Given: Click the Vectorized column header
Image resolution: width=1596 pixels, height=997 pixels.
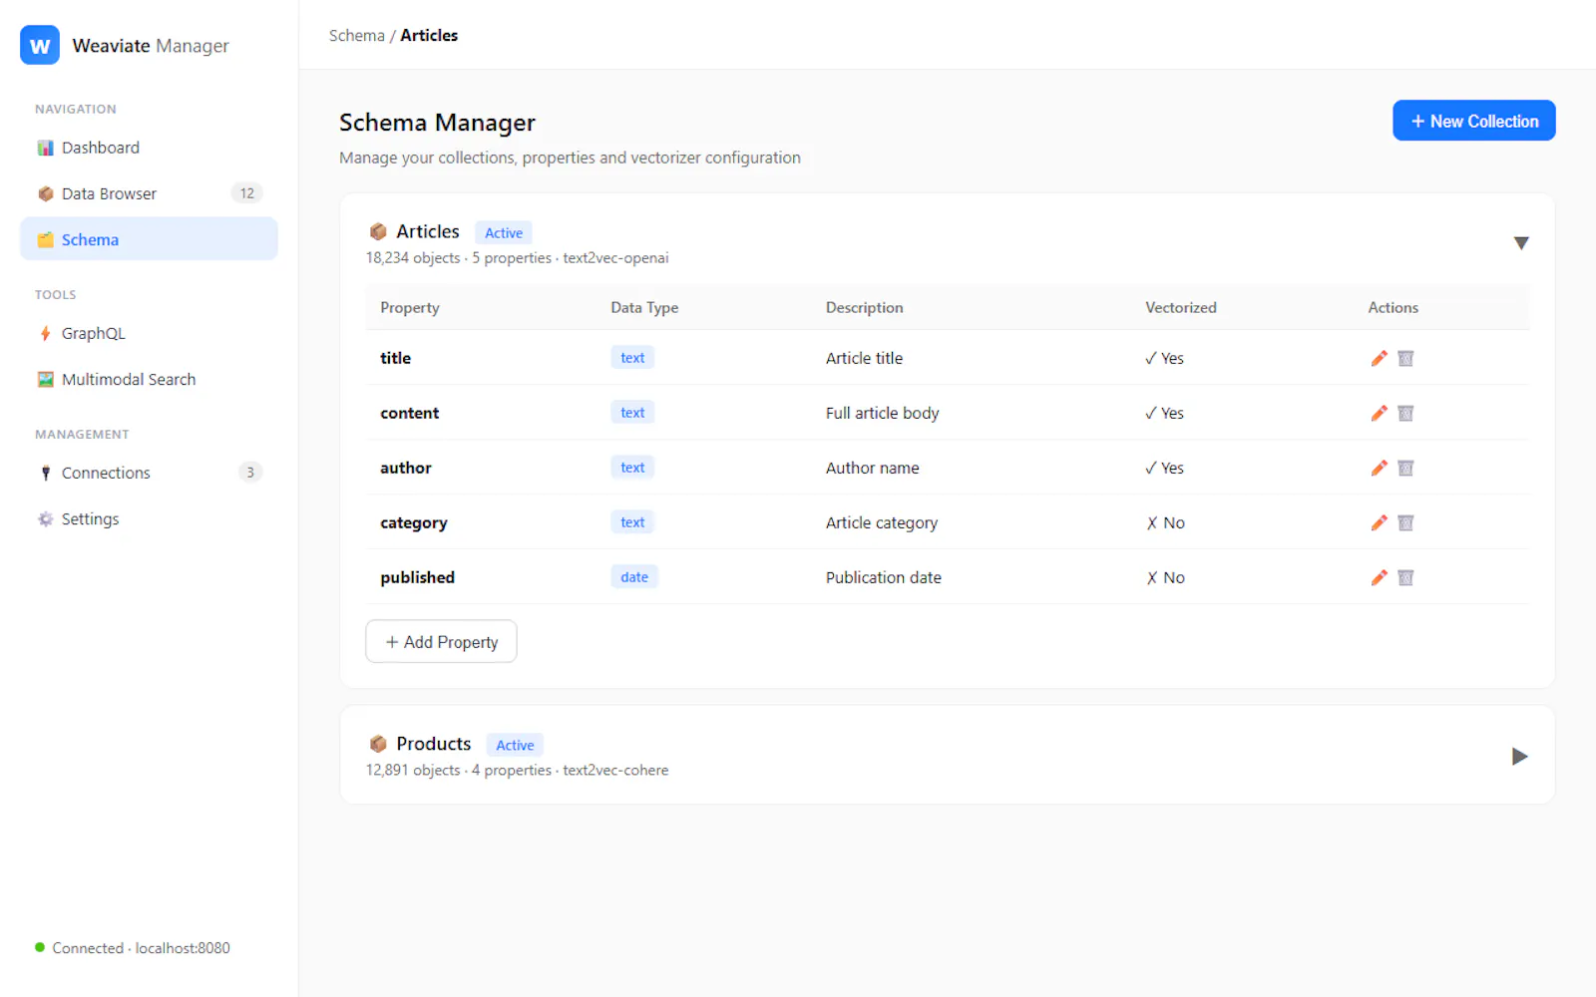Looking at the screenshot, I should pyautogui.click(x=1181, y=307).
